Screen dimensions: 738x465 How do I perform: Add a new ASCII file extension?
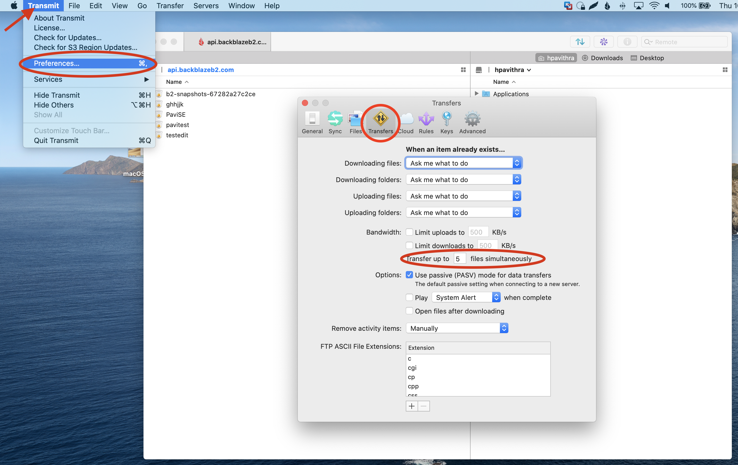click(x=412, y=406)
